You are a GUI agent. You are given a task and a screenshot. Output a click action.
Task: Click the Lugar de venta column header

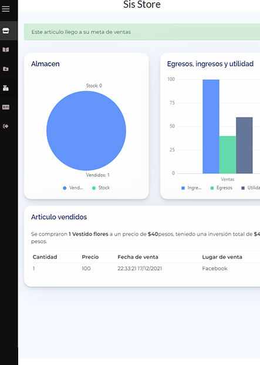(x=222, y=257)
